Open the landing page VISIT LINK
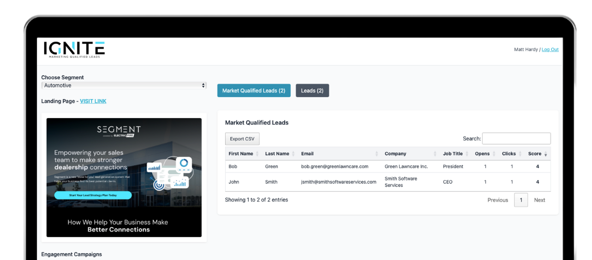This screenshot has width=592, height=260. coord(93,101)
